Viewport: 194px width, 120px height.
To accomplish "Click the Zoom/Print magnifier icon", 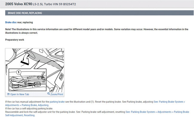I will (49, 94).
